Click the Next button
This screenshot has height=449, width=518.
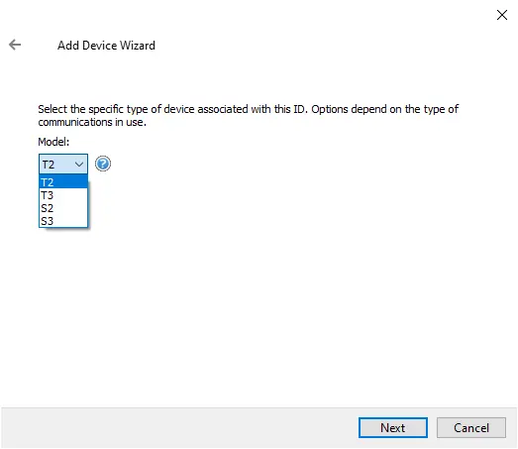pos(393,427)
